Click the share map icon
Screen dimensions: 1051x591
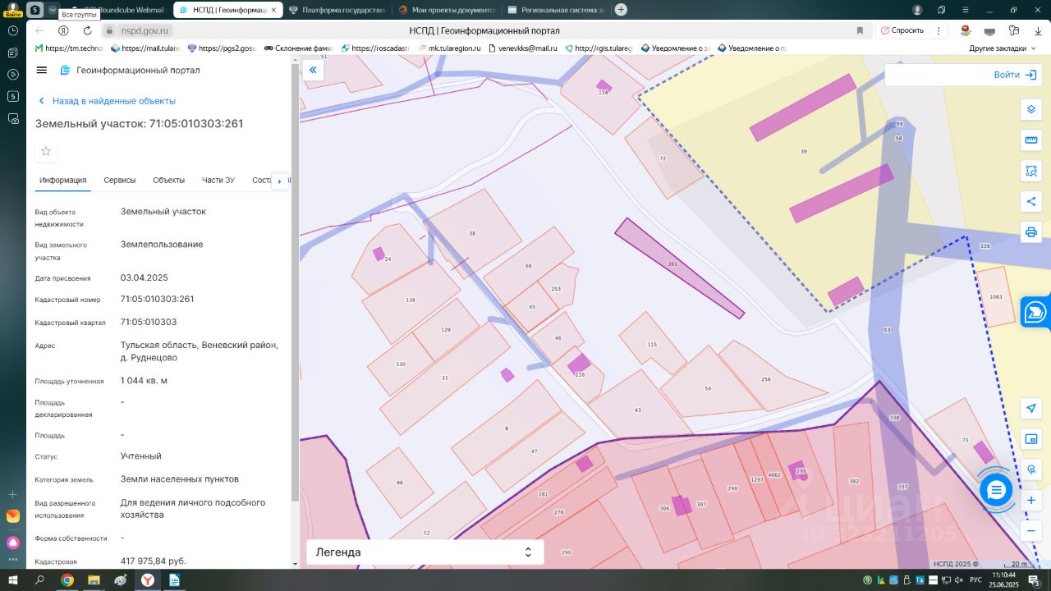coord(1031,201)
